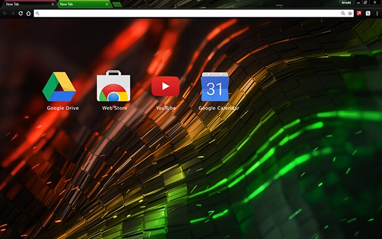This screenshot has height=239, width=382.
Task: Open the Chrome three-dot menu
Action: click(x=377, y=13)
